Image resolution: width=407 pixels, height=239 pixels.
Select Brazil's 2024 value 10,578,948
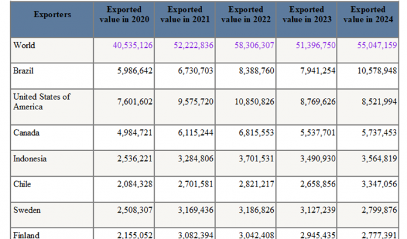coord(374,71)
